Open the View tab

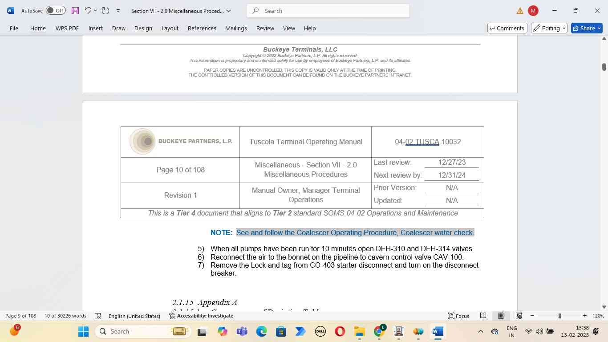289,28
